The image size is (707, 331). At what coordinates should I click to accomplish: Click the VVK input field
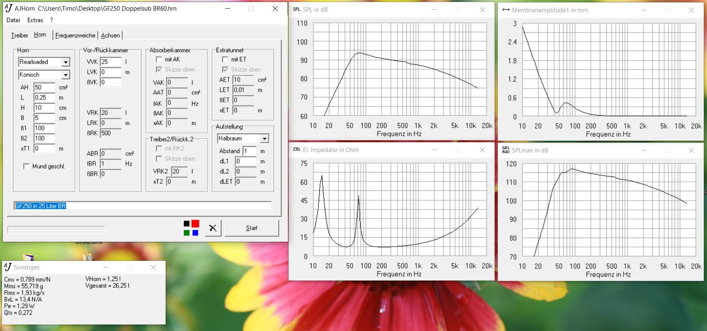point(110,62)
